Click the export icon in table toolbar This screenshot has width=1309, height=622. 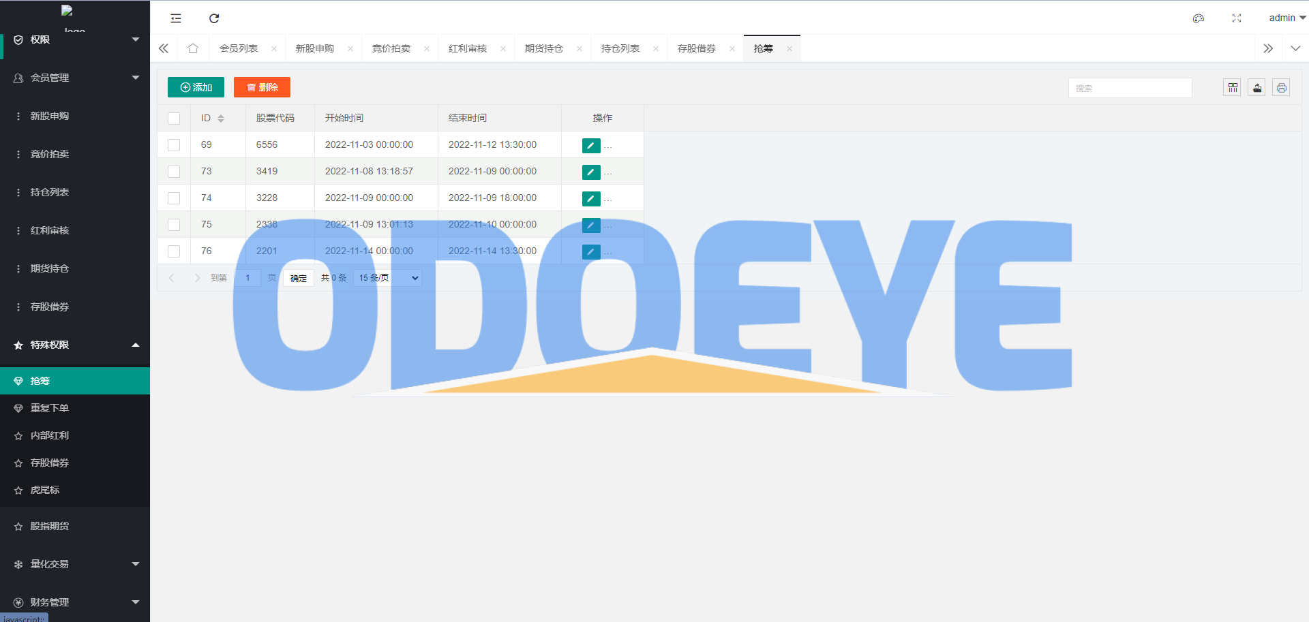(x=1257, y=88)
